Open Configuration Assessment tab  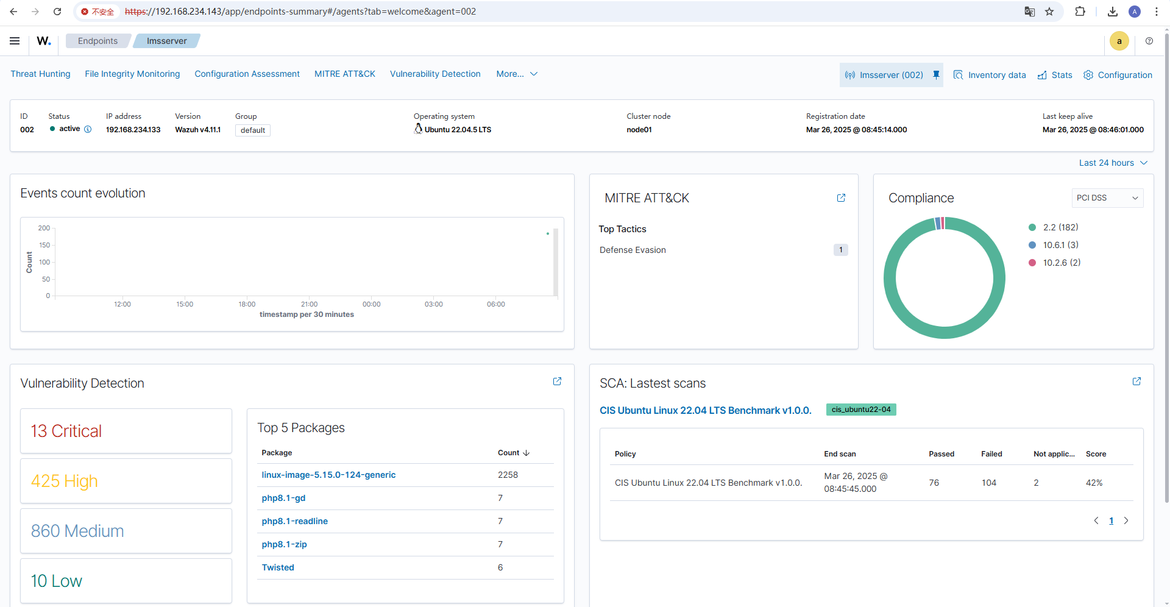click(x=247, y=74)
